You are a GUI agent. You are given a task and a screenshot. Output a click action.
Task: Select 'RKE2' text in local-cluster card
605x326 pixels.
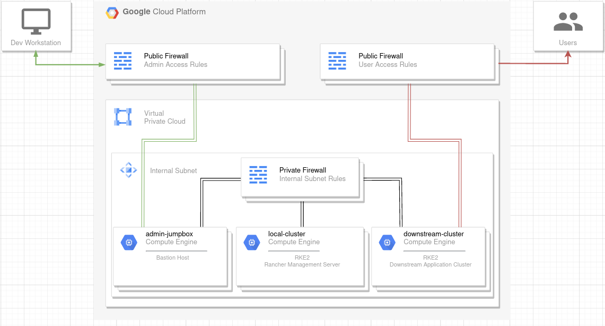pyautogui.click(x=302, y=258)
